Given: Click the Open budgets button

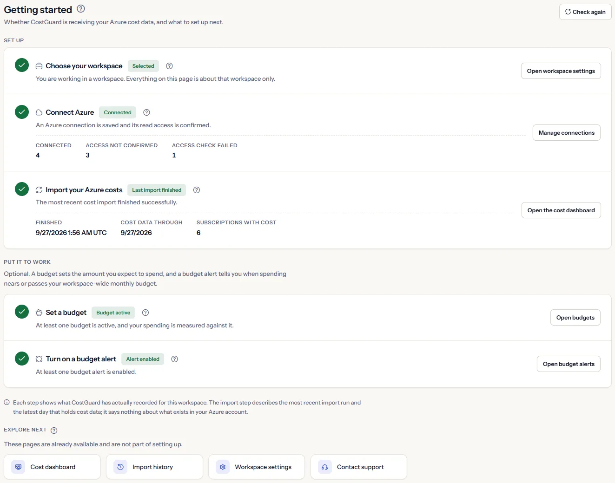Looking at the screenshot, I should pos(575,318).
